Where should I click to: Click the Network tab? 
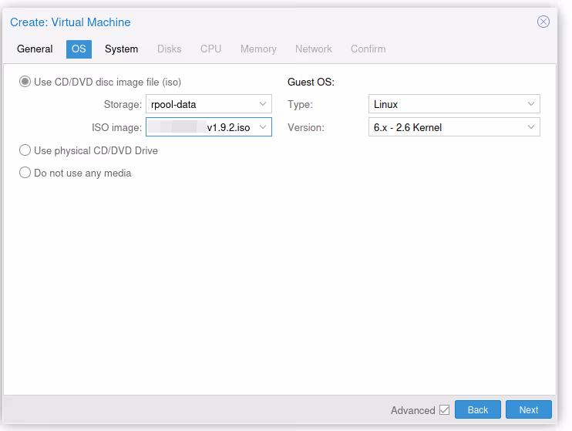coord(313,49)
